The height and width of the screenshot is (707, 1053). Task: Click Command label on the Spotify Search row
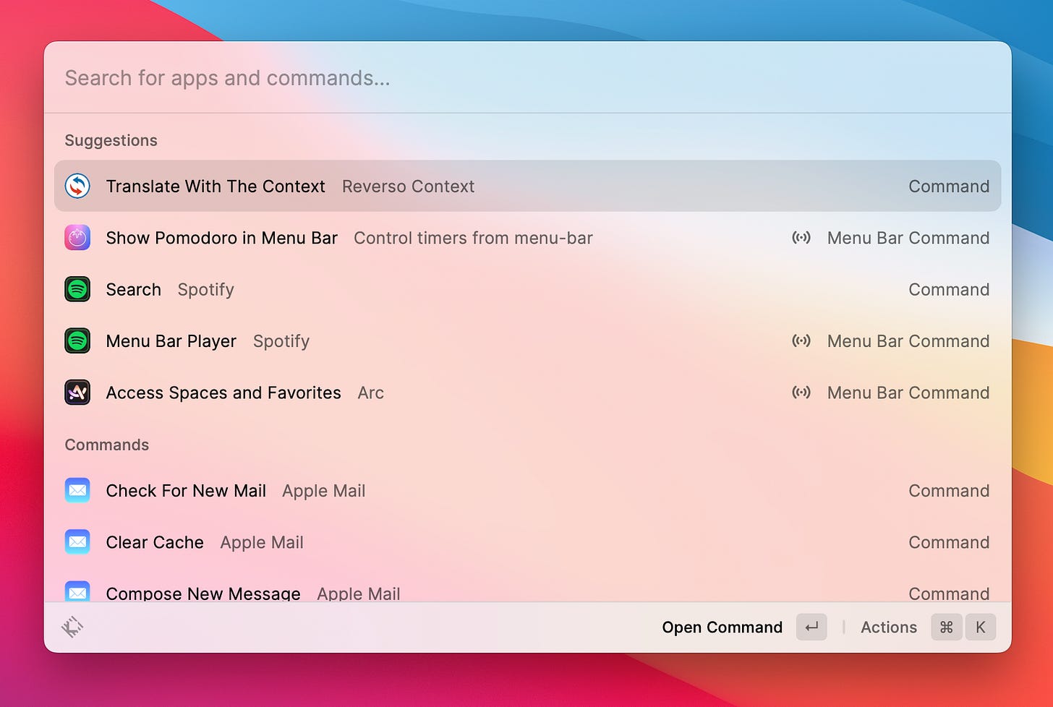click(x=949, y=289)
